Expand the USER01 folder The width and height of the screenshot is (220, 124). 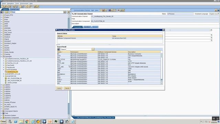[x=1, y=85]
